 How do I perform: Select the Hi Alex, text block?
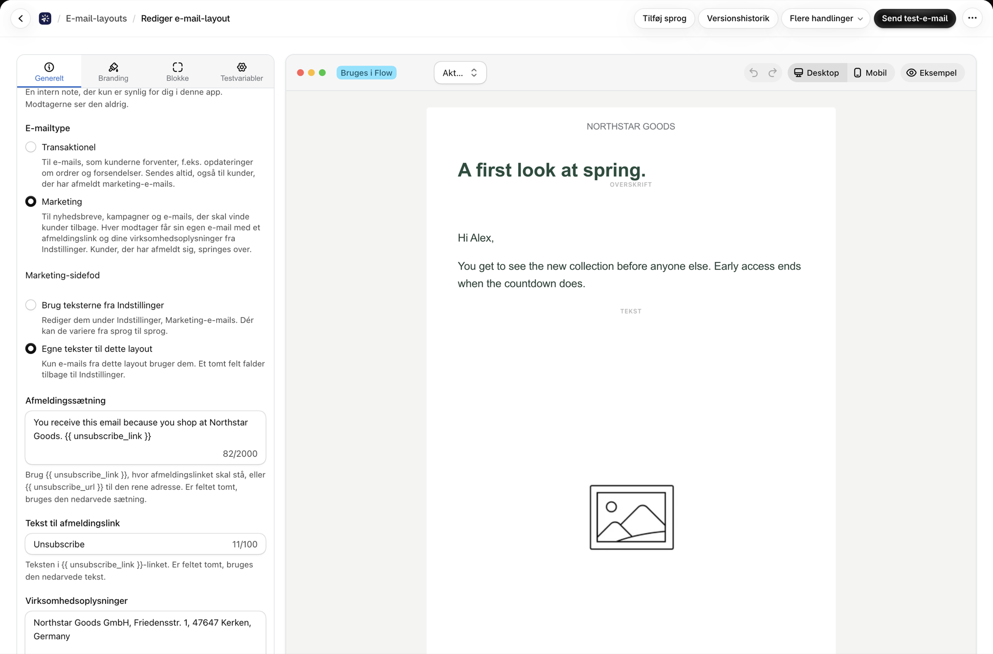(475, 238)
